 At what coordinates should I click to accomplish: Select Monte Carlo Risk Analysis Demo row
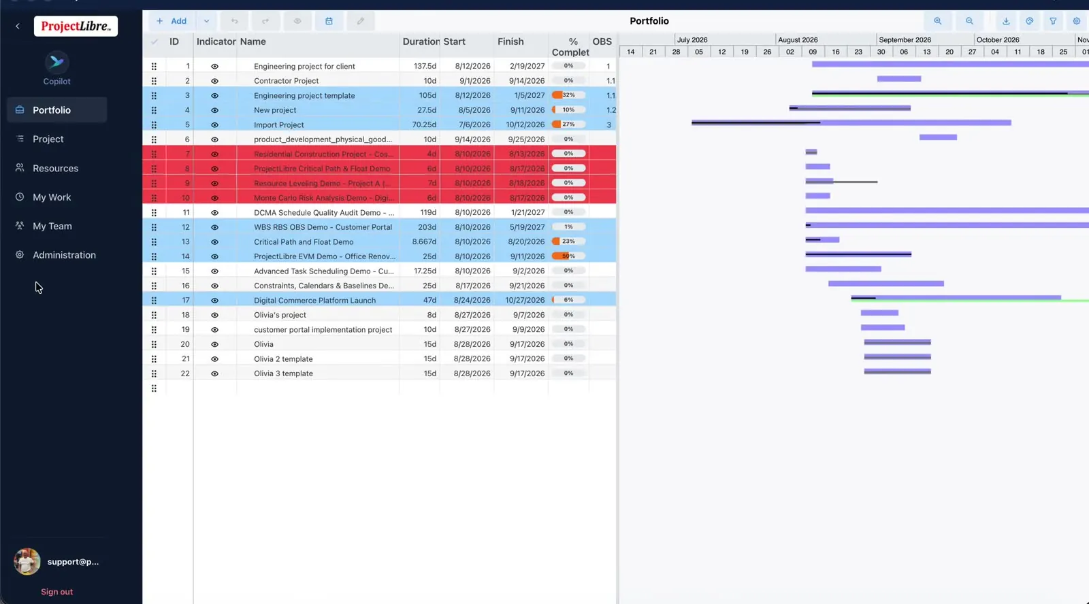pyautogui.click(x=379, y=198)
